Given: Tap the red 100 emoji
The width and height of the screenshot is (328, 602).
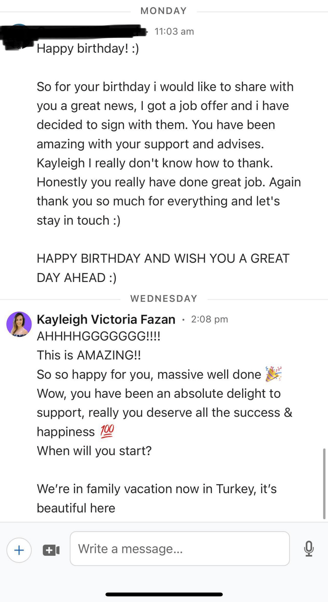Looking at the screenshot, I should (107, 432).
